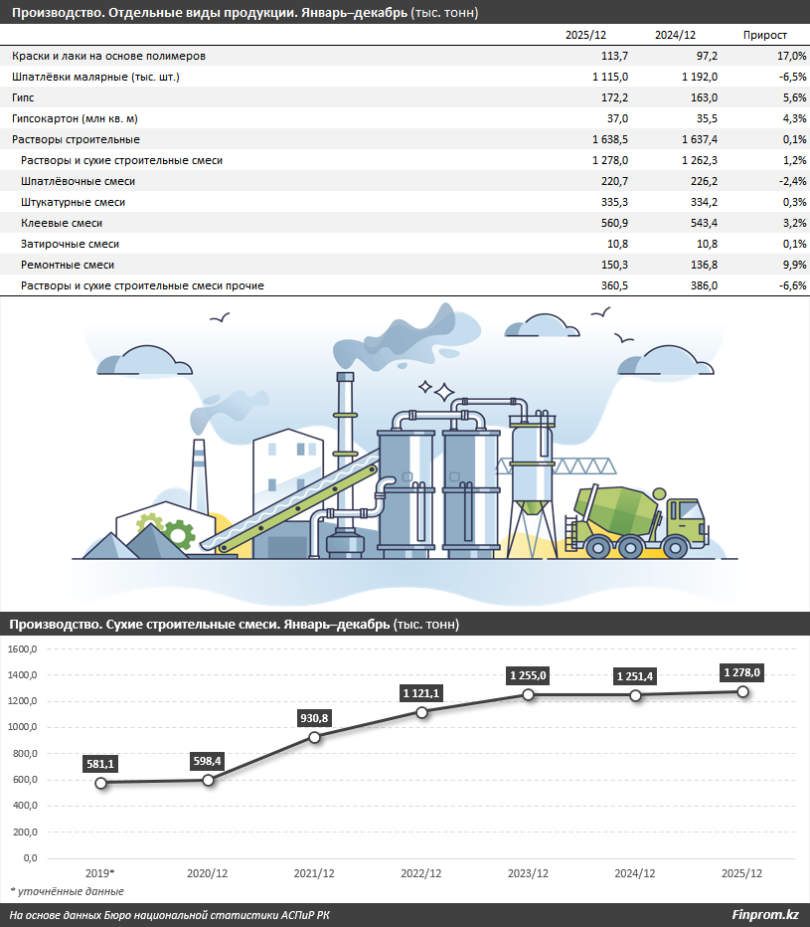Select the 2022/12 axis label

421,873
